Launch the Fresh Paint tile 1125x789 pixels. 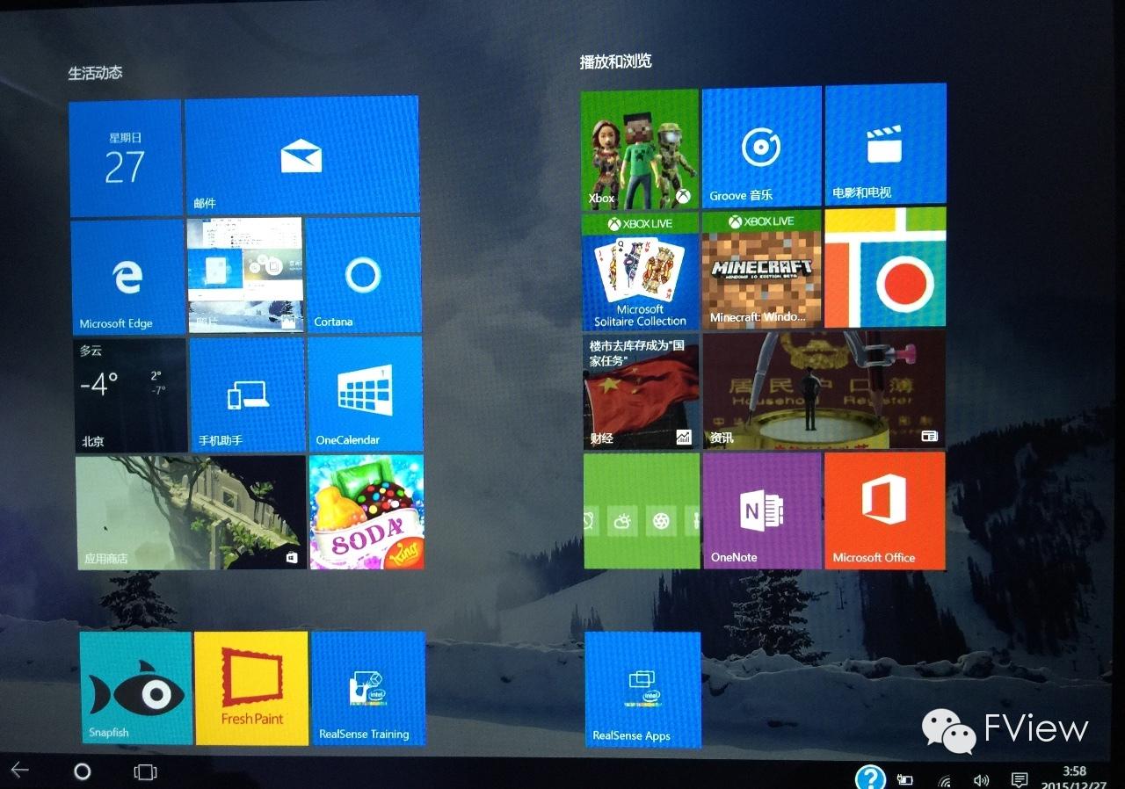tap(251, 688)
